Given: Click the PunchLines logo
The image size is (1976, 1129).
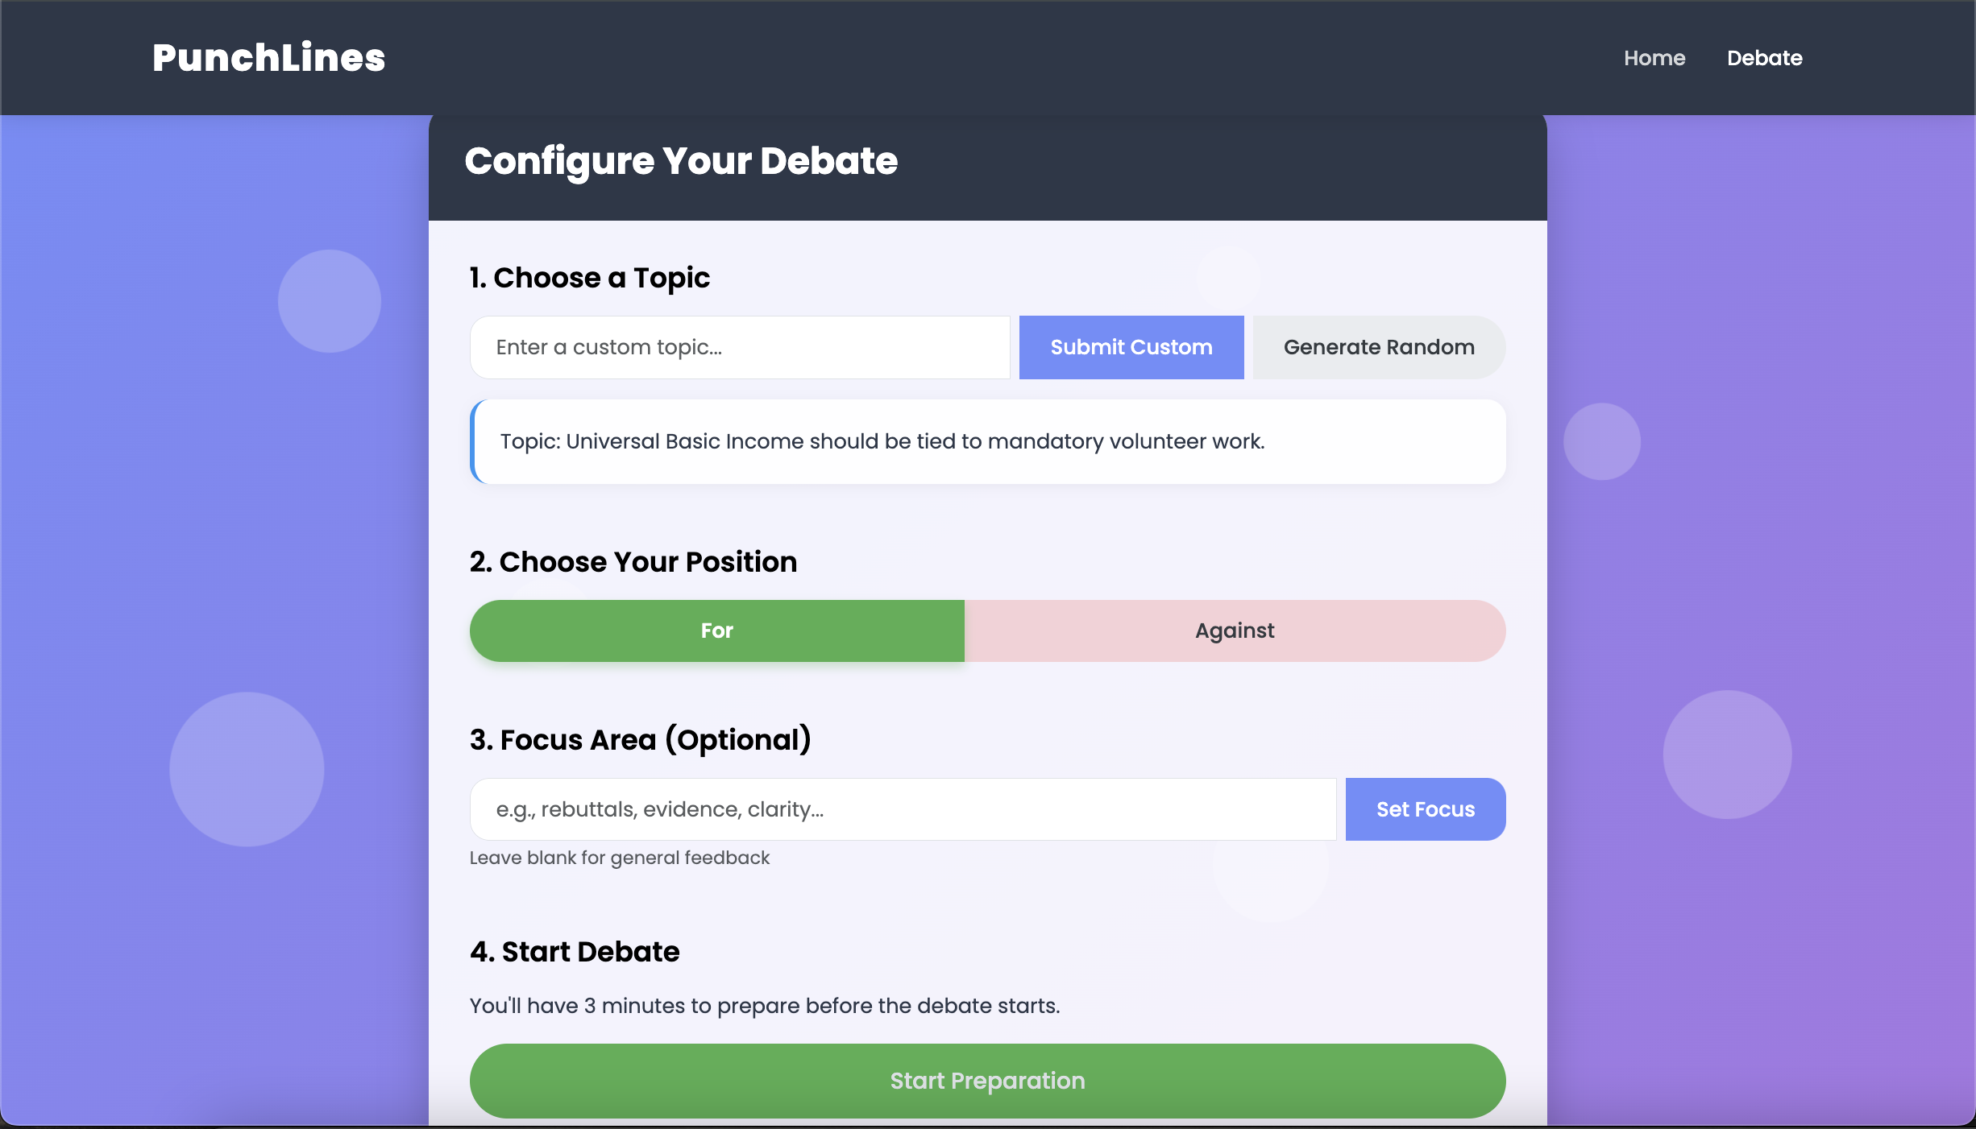Looking at the screenshot, I should tap(269, 58).
